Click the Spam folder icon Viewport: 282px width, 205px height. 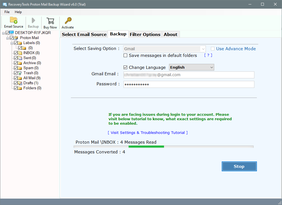click(x=20, y=68)
